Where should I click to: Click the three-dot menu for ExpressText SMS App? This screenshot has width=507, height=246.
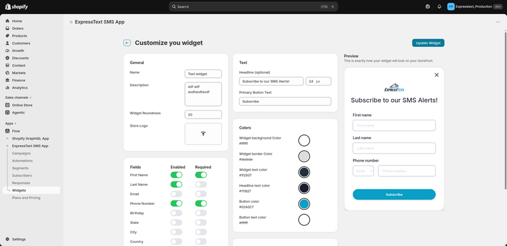pyautogui.click(x=498, y=22)
